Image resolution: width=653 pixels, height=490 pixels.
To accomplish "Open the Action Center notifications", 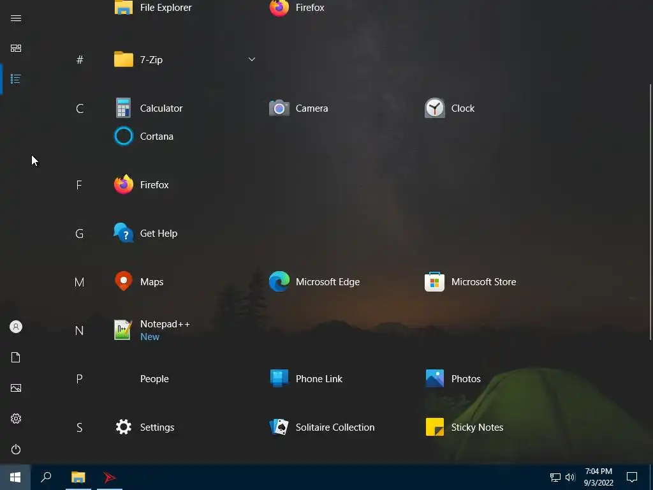I will (632, 477).
